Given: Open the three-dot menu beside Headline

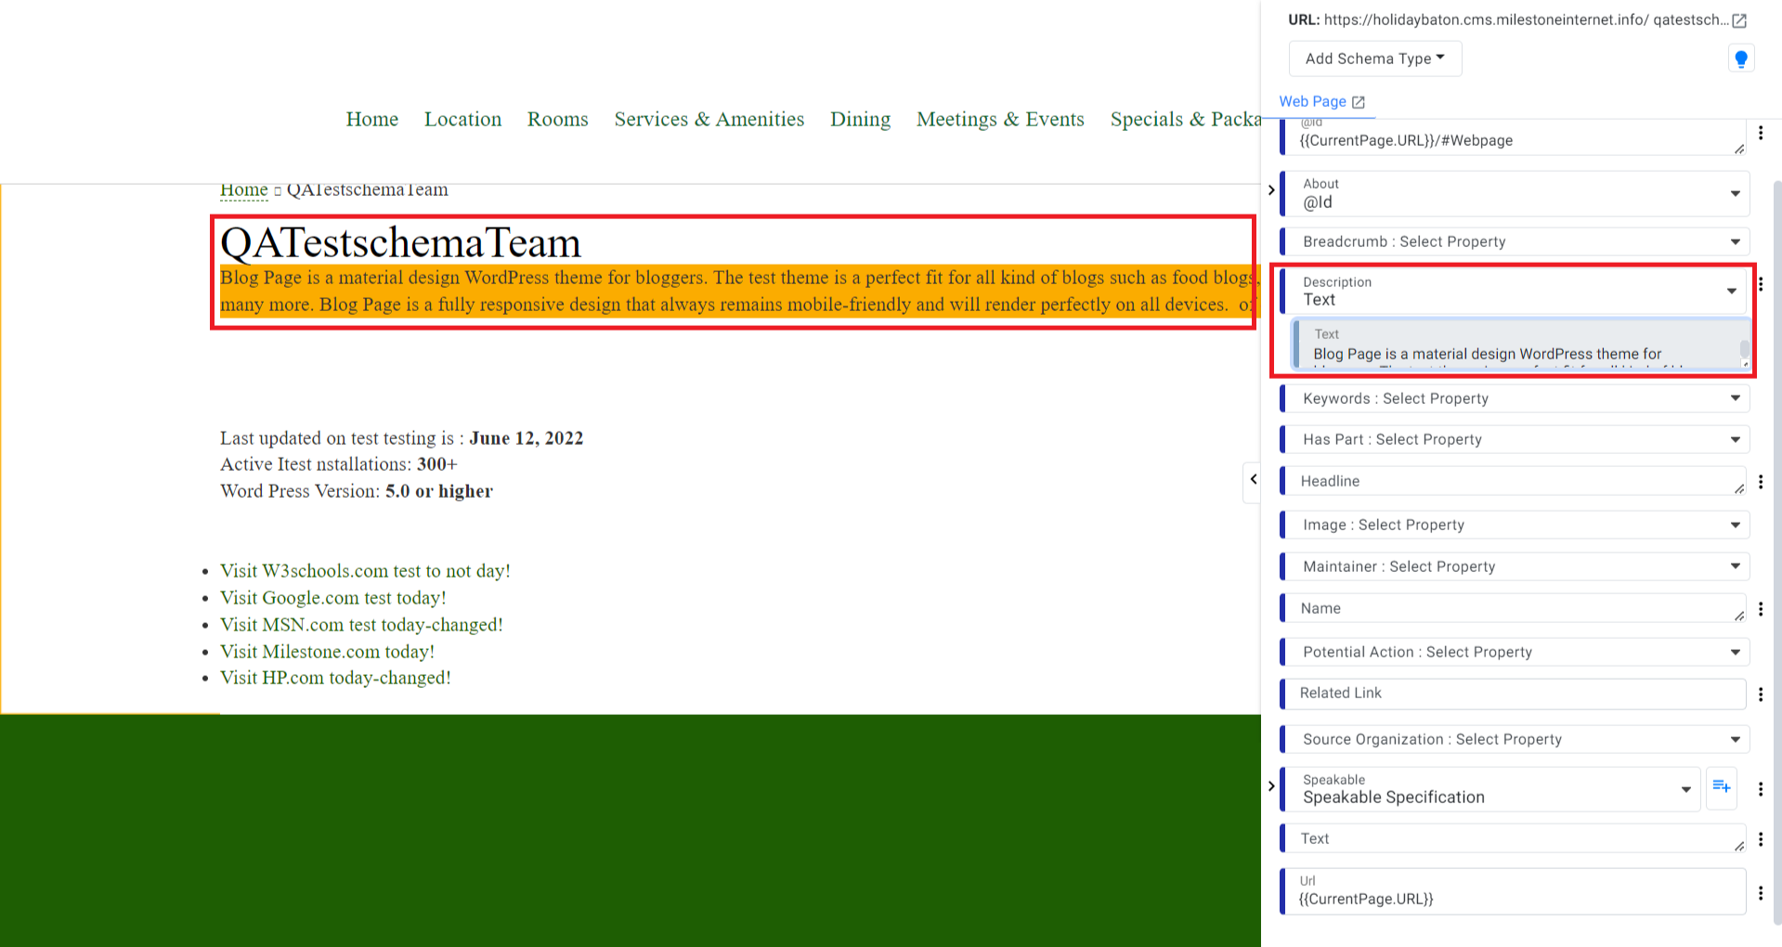Looking at the screenshot, I should [x=1761, y=482].
